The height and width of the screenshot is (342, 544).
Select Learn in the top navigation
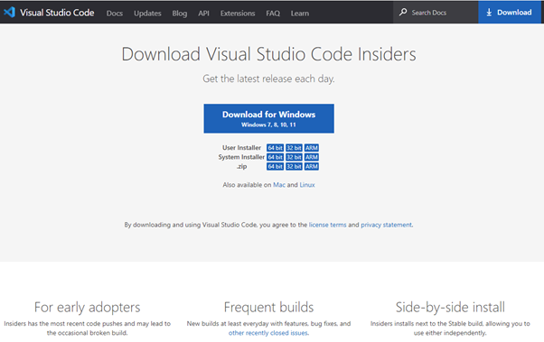pos(300,14)
